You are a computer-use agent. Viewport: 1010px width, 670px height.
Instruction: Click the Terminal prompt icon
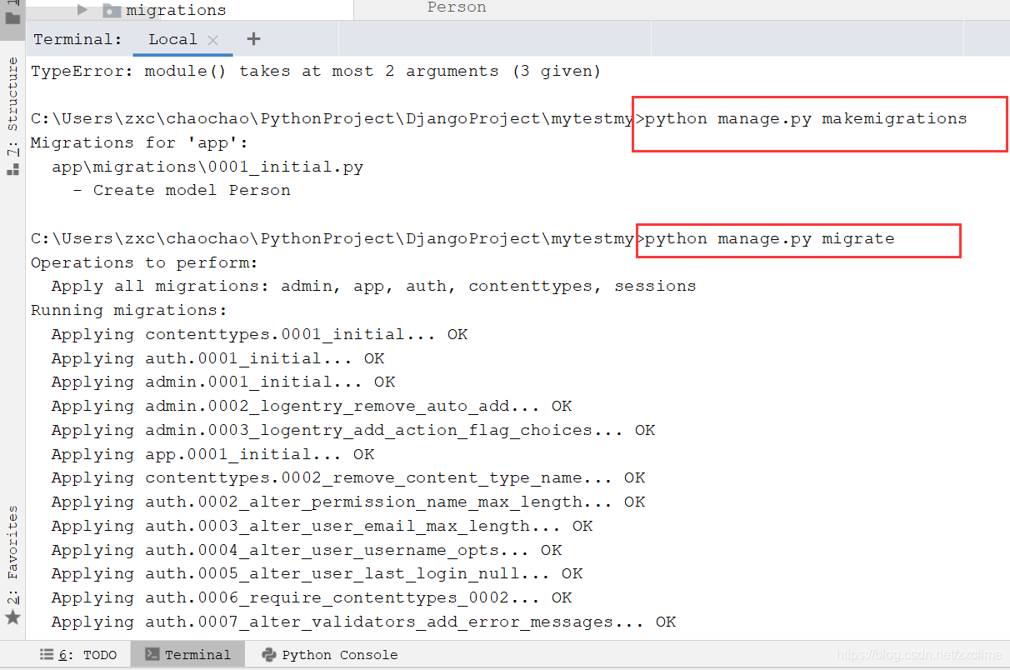pyautogui.click(x=152, y=655)
